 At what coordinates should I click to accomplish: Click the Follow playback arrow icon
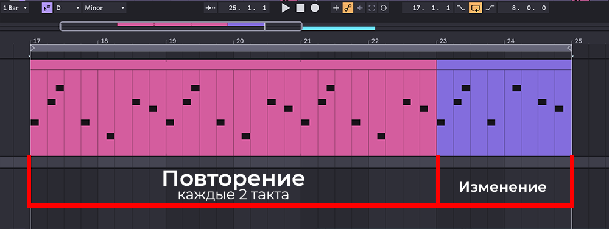(210, 8)
